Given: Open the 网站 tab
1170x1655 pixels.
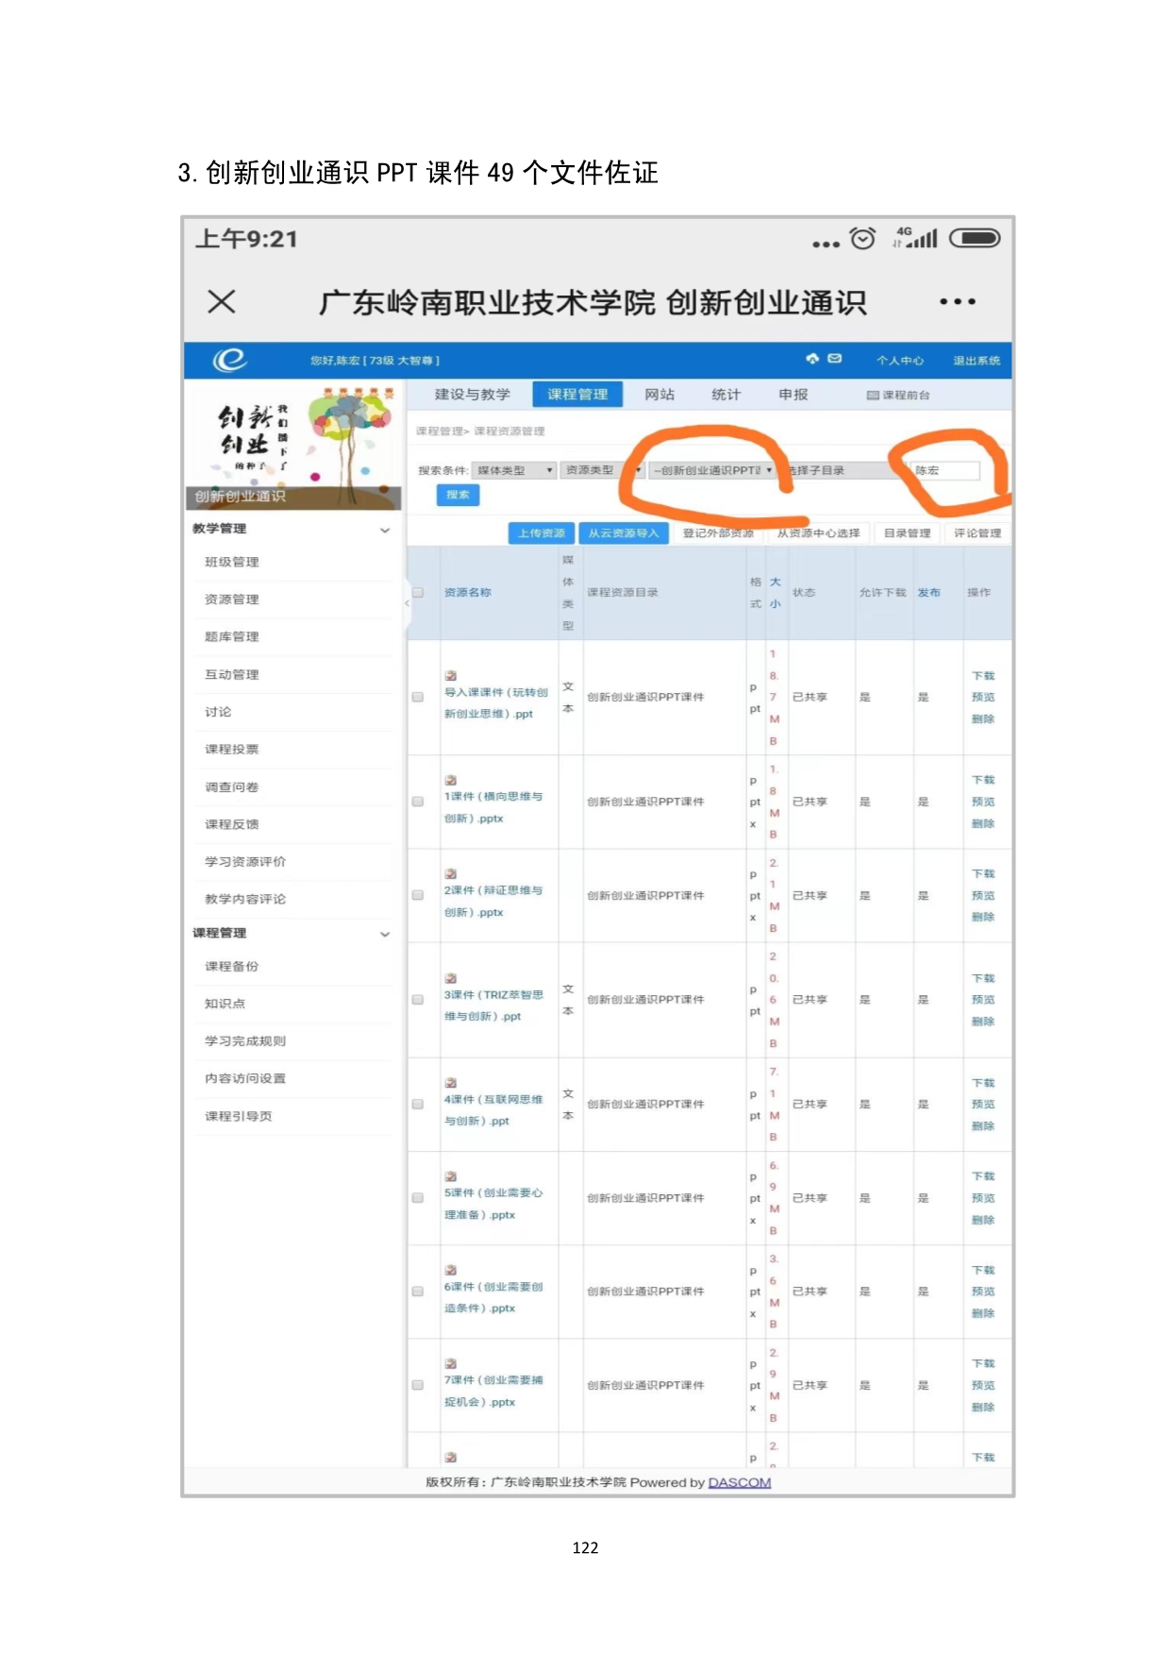Looking at the screenshot, I should pyautogui.click(x=660, y=395).
